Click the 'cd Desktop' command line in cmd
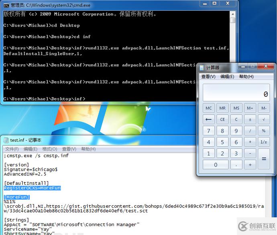Image resolution: width=277 pixels, height=235 pixels. 41,25
